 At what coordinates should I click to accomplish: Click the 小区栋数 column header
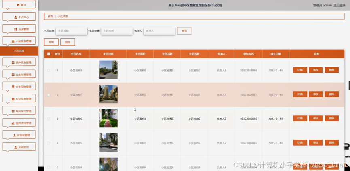(194, 54)
